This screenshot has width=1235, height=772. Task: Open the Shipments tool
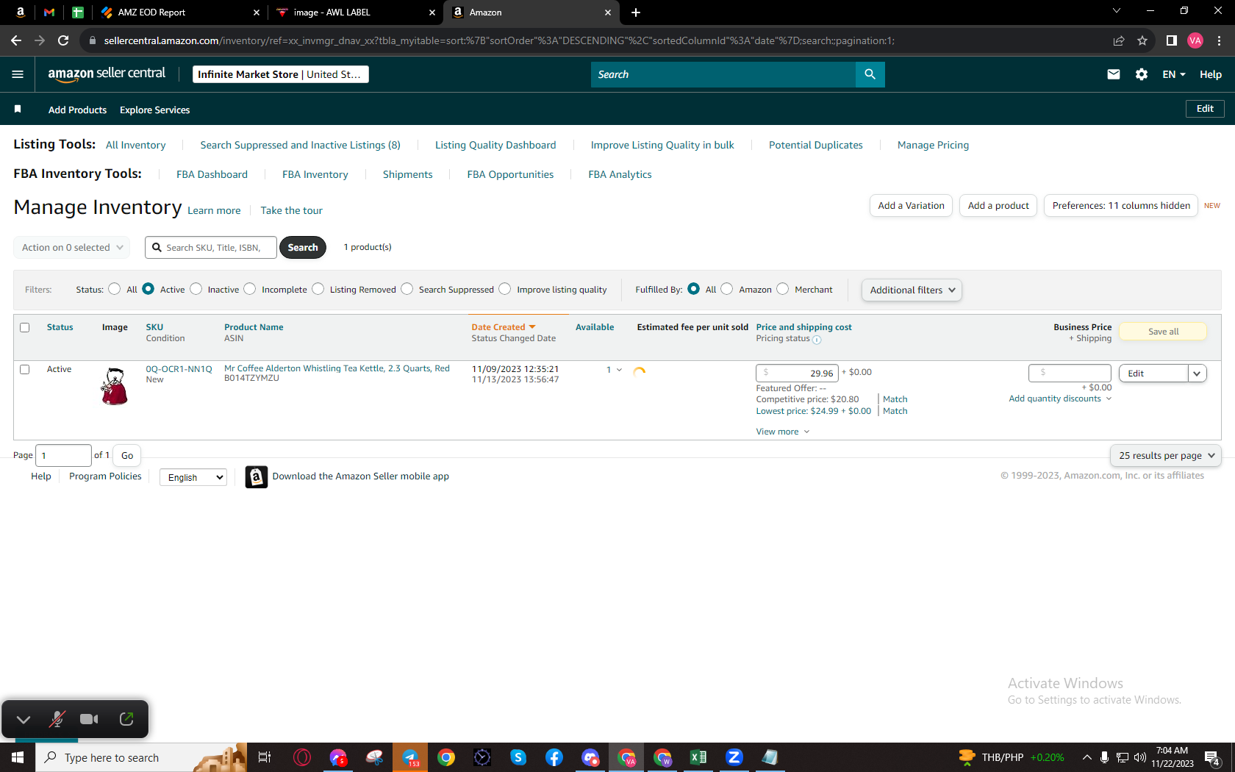click(x=407, y=174)
